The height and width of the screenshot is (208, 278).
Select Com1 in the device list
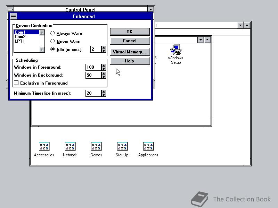pyautogui.click(x=26, y=32)
